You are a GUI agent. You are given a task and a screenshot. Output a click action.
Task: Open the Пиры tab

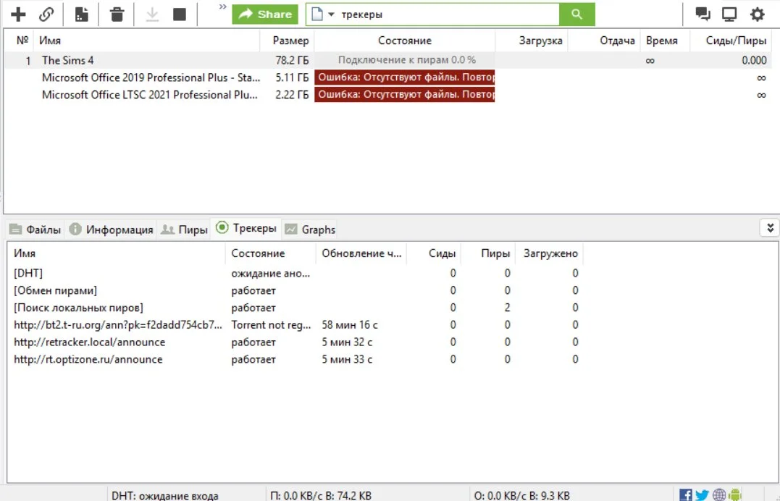pyautogui.click(x=184, y=230)
